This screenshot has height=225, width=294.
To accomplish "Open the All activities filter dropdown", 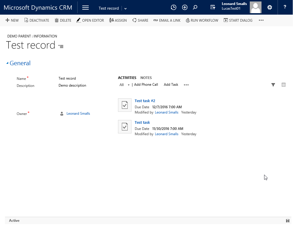I will pos(124,85).
